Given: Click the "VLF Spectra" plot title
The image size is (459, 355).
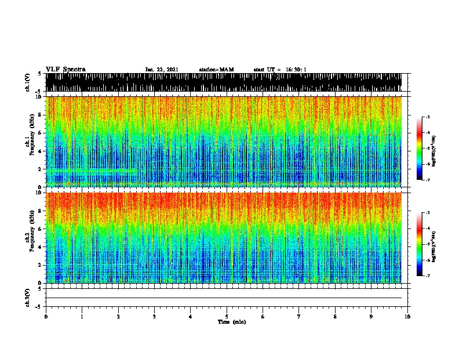Looking at the screenshot, I should [x=65, y=70].
